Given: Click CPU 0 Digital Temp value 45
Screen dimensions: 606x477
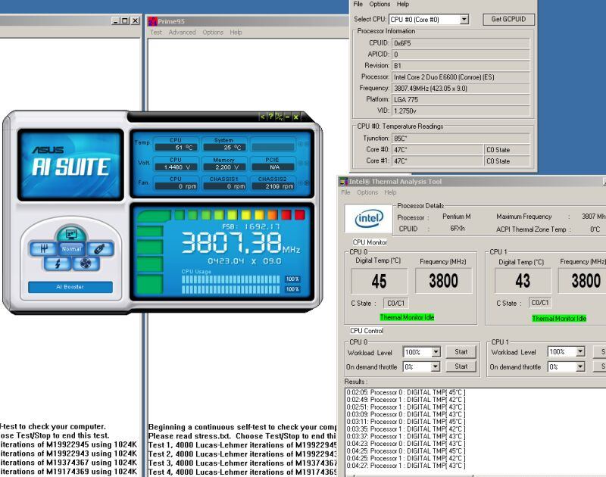Looking at the screenshot, I should tap(380, 281).
